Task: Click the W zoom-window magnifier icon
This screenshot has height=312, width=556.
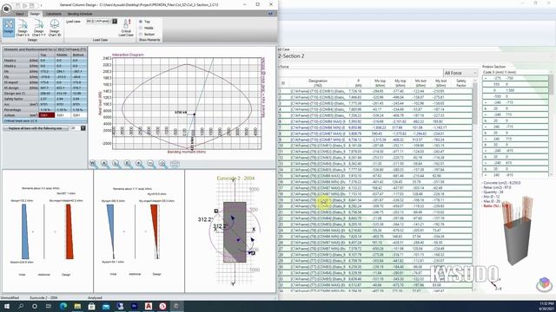Action: click(x=93, y=164)
